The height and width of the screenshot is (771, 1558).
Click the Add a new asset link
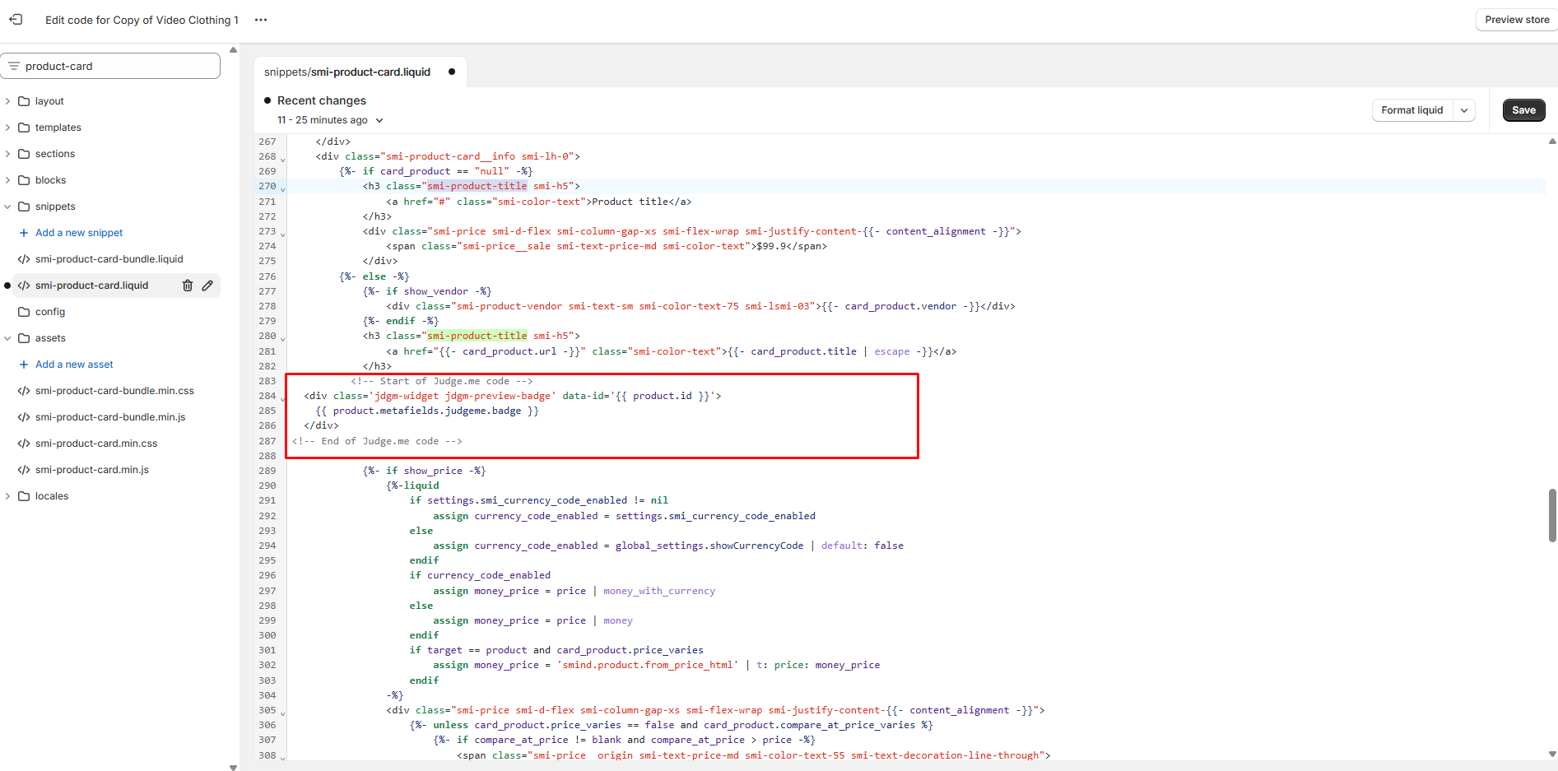pyautogui.click(x=74, y=365)
